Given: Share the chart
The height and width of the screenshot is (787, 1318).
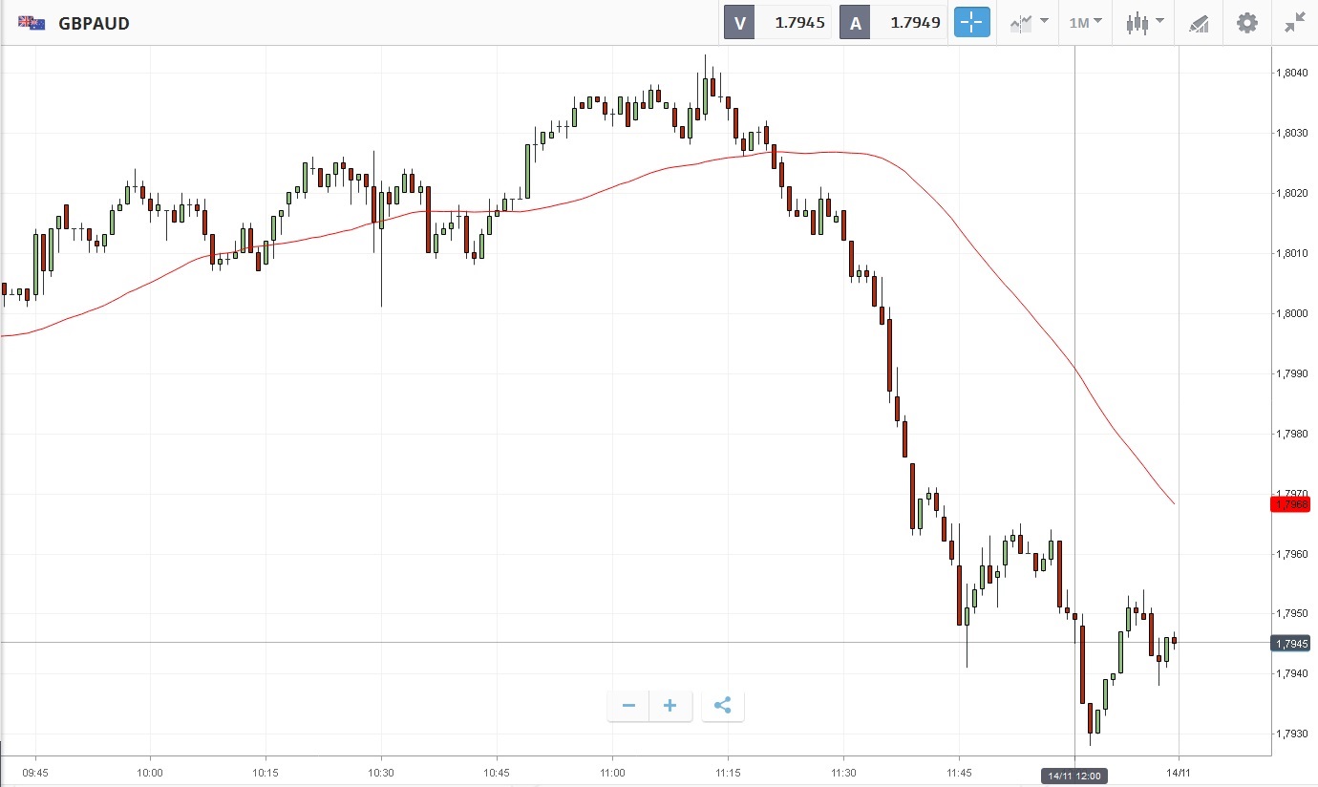Looking at the screenshot, I should point(723,706).
